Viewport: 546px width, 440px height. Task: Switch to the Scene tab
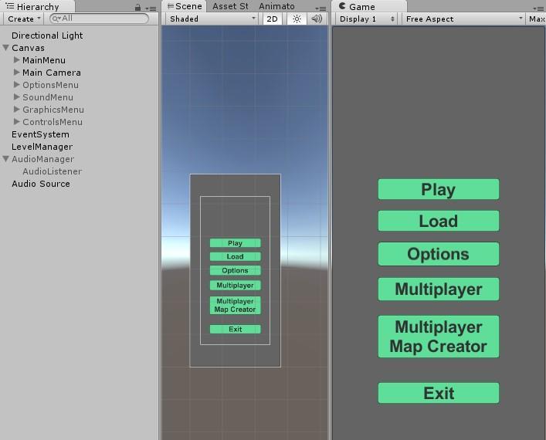pos(185,6)
